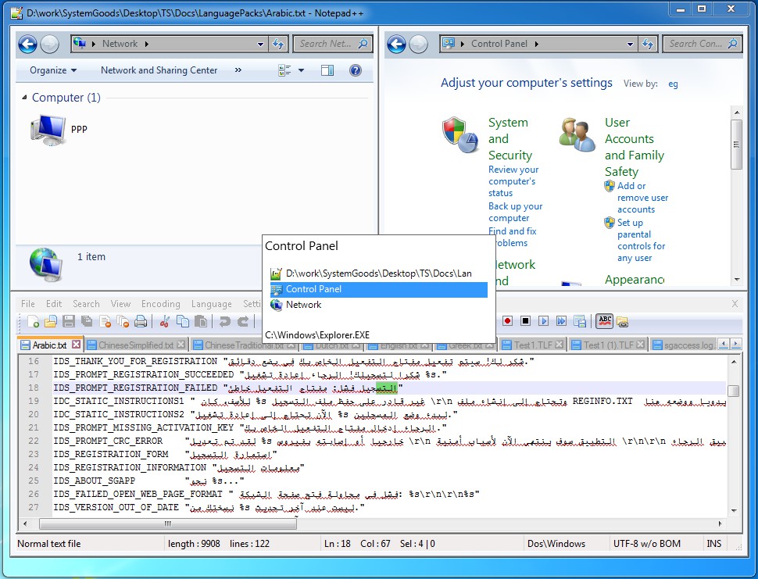Screen dimensions: 758x579
Task: Click the editor vertical scrollbar thumb
Action: [733, 391]
